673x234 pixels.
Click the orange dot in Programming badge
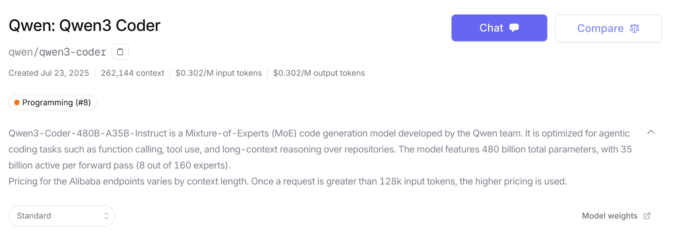(17, 103)
